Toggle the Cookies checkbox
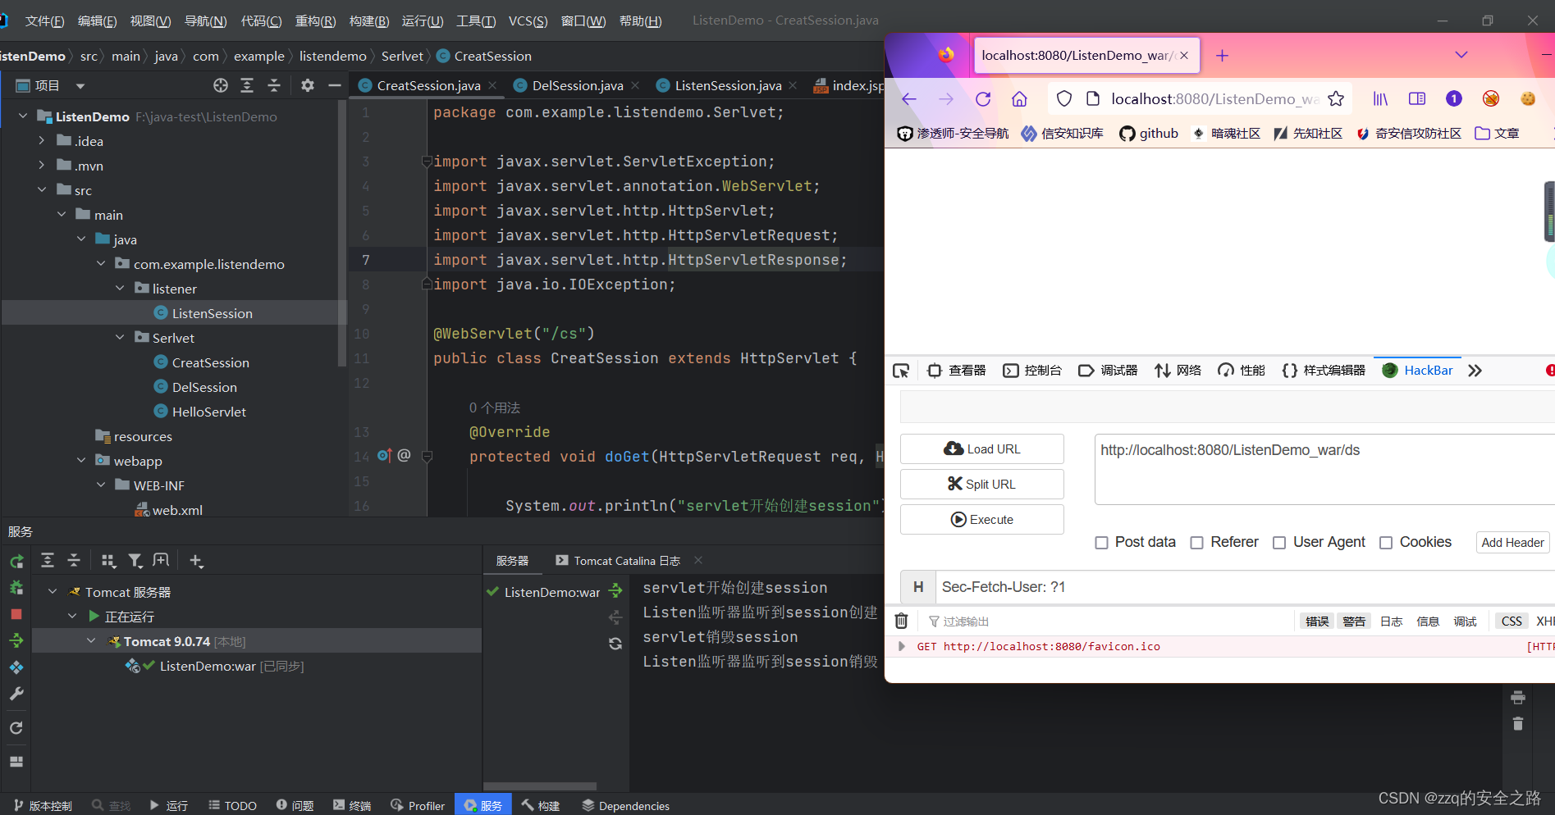 point(1386,543)
